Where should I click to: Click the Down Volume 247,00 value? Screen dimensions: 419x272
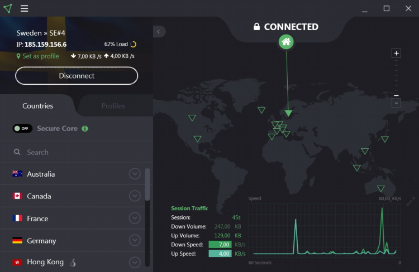[222, 226]
